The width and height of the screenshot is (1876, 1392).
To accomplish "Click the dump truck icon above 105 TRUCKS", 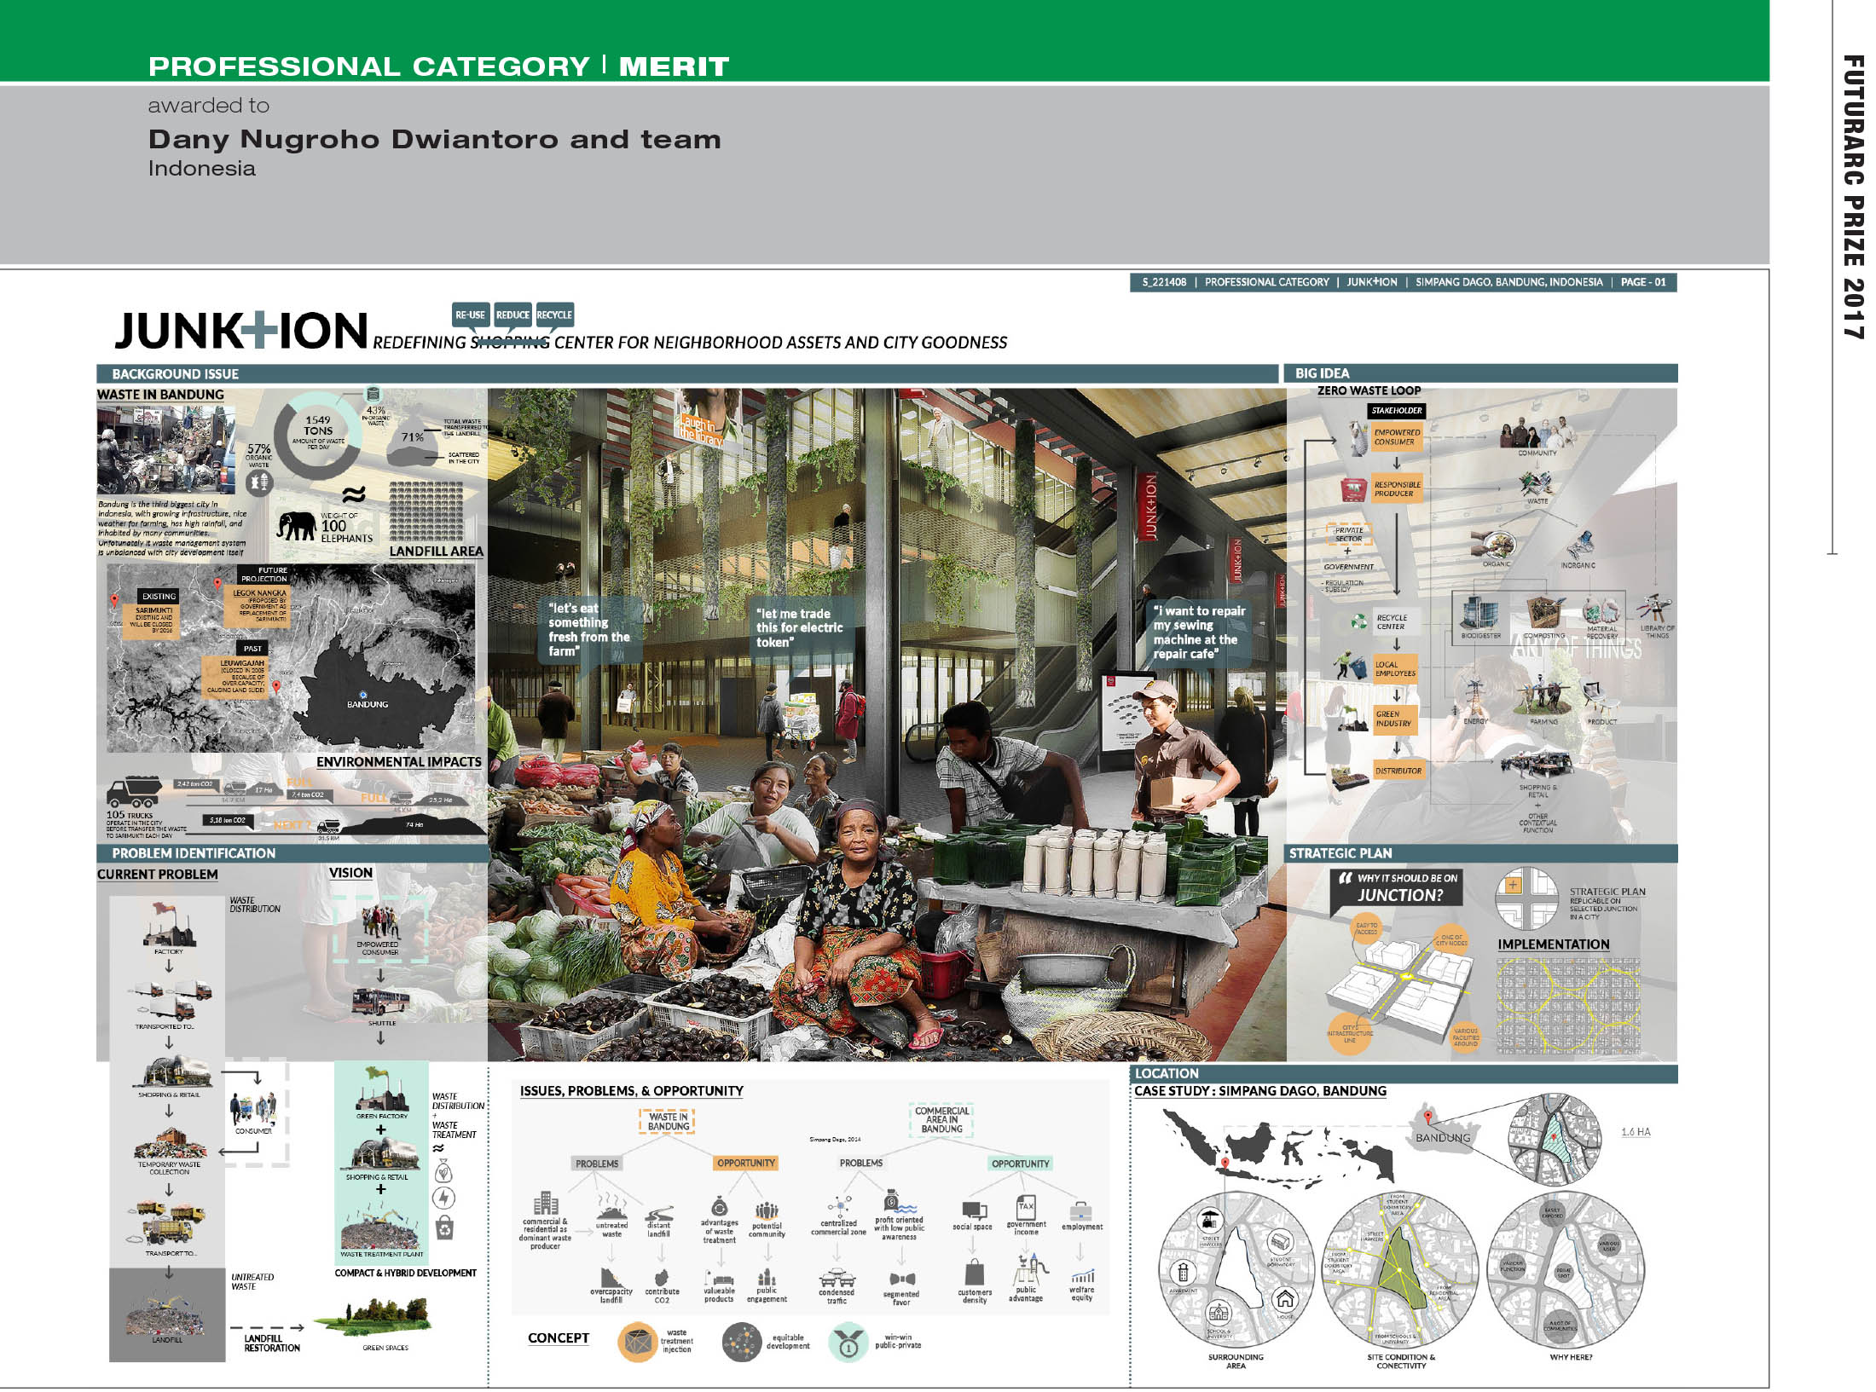I will [133, 792].
